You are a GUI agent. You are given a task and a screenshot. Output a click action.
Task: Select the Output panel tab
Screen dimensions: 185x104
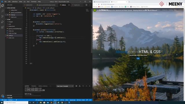coord(27,86)
